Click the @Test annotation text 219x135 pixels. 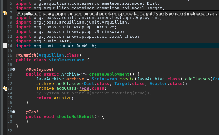(x=32, y=112)
